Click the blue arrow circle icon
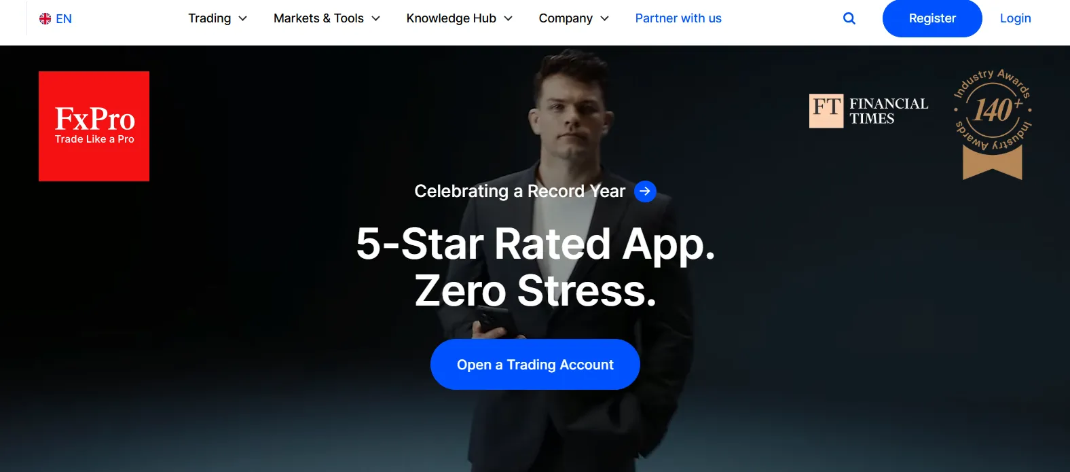 [x=645, y=192]
